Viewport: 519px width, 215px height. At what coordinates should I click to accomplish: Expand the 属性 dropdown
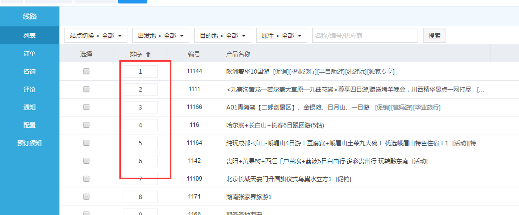[281, 36]
